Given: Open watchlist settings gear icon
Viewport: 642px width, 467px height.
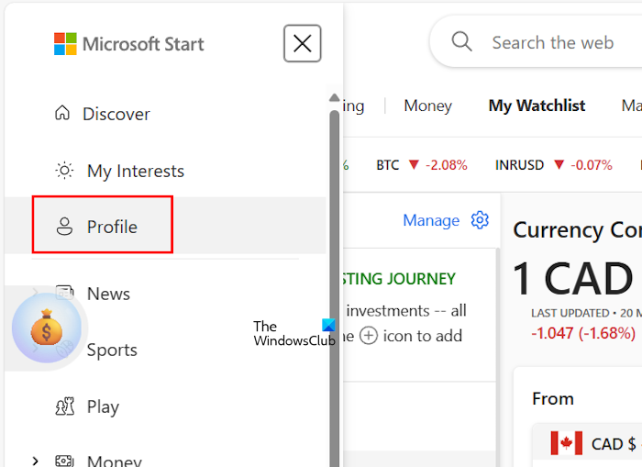Looking at the screenshot, I should point(480,220).
